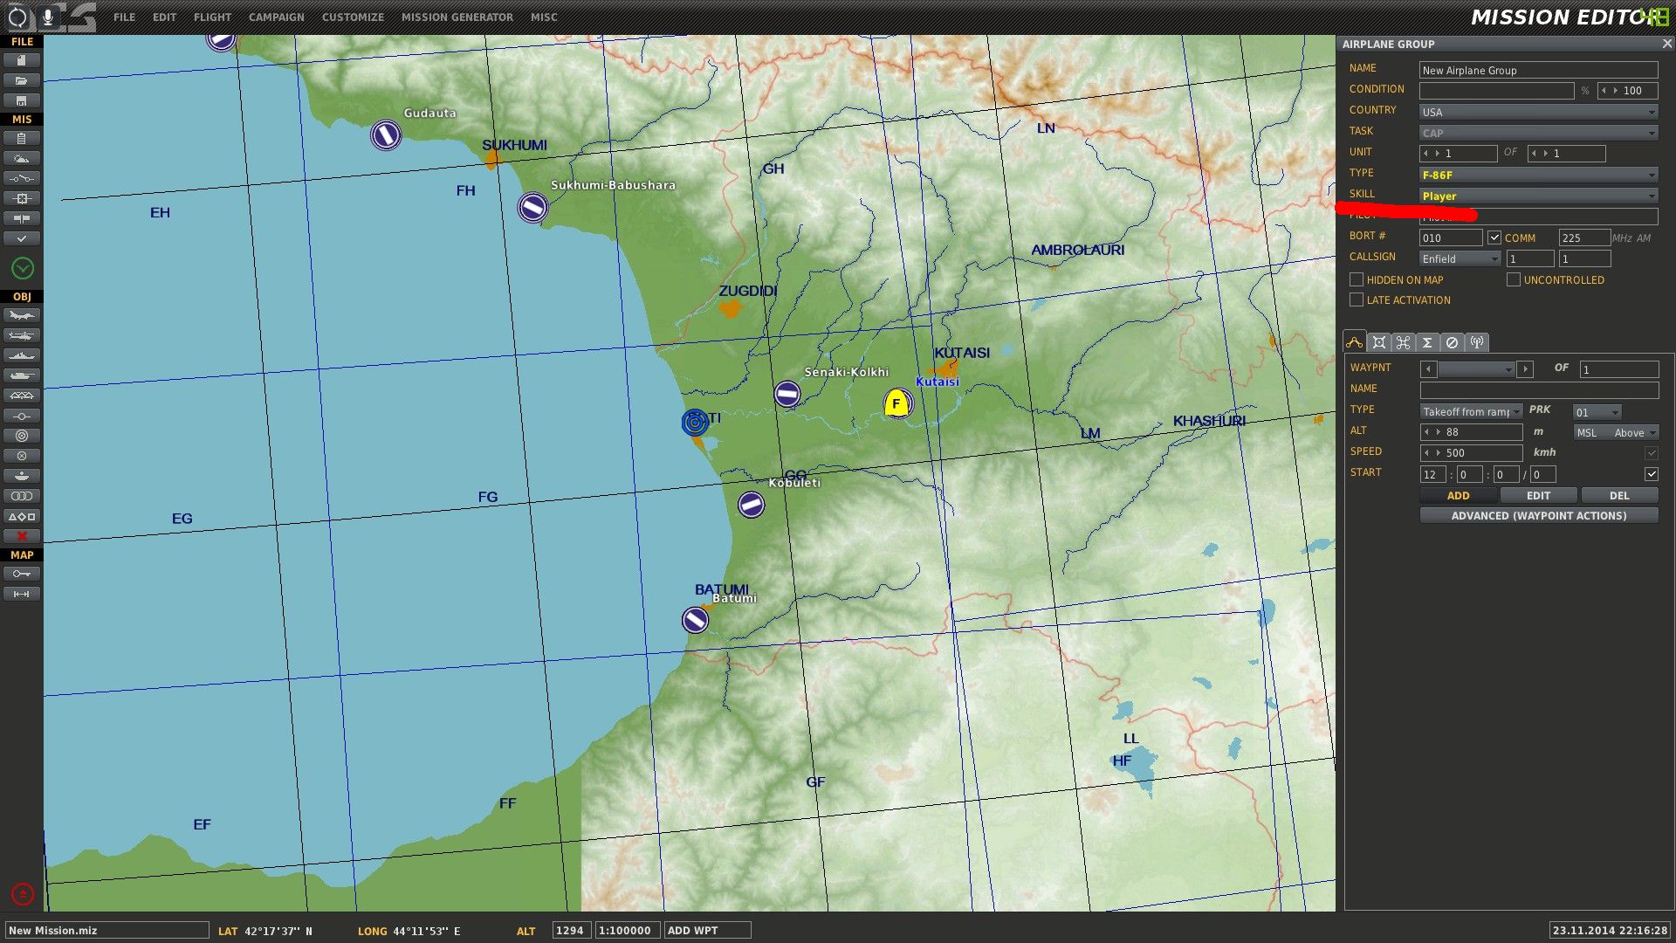Click the Gudauta airfield map icon
Viewport: 1676px width, 943px height.
tap(385, 134)
